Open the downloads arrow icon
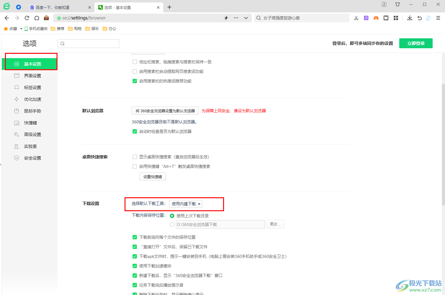 click(410, 18)
